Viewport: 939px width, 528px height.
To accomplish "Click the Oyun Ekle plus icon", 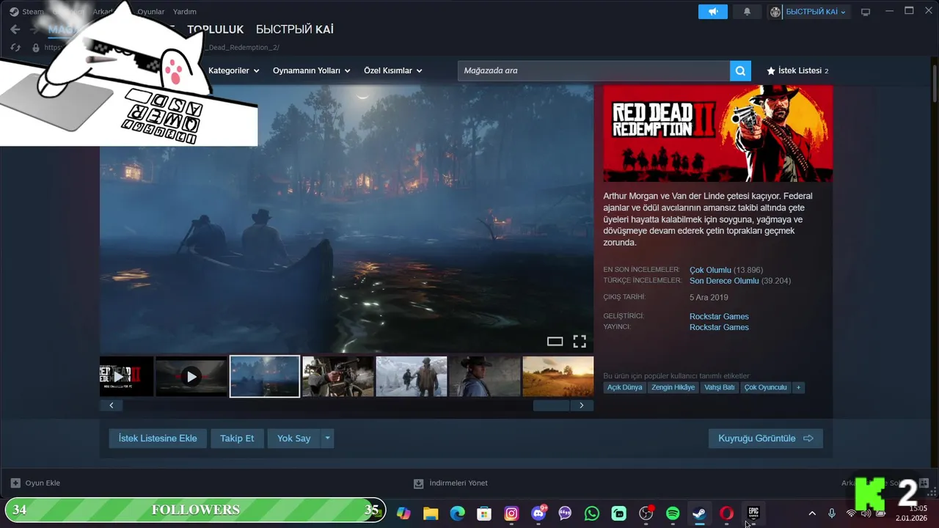I will 15,483.
